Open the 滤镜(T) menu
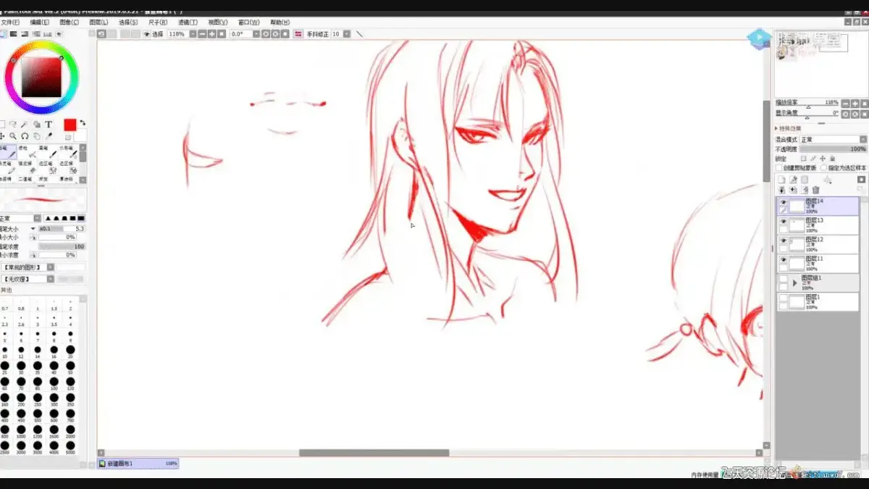869x489 pixels. [188, 22]
